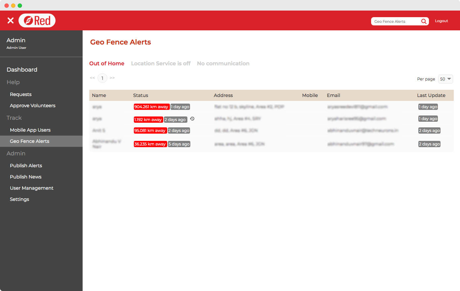Viewport: 460px width, 291px height.
Task: Open Location Service is off tab
Action: pyautogui.click(x=161, y=63)
